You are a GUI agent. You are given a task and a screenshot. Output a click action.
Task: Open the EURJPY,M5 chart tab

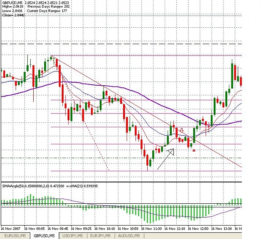[x=100, y=236]
